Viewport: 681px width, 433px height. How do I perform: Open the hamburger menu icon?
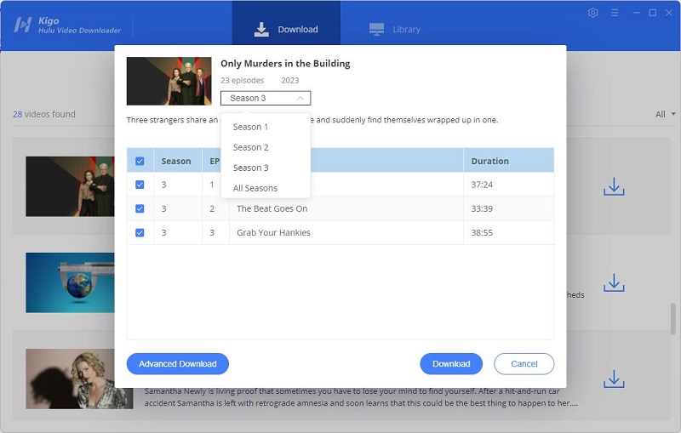[615, 13]
